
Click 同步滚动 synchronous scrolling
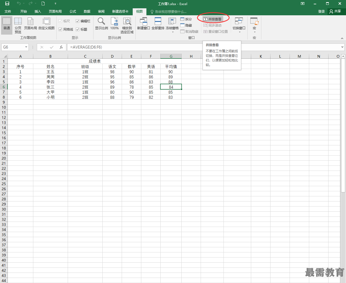coord(212,25)
